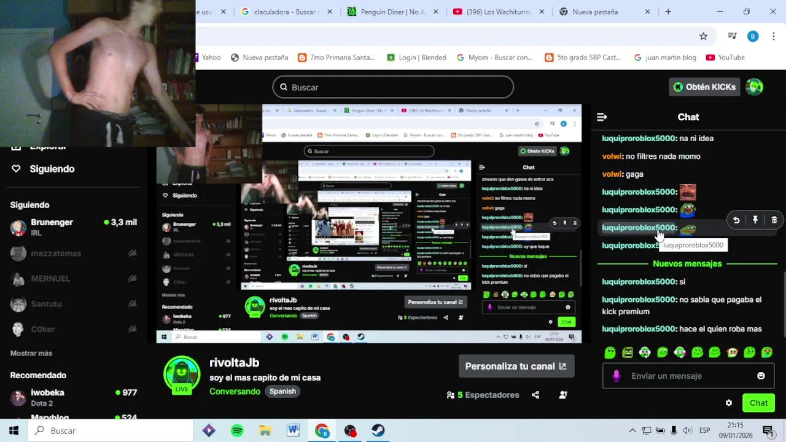Open recommended channel iwobeka
The image size is (786, 442).
pyautogui.click(x=74, y=397)
